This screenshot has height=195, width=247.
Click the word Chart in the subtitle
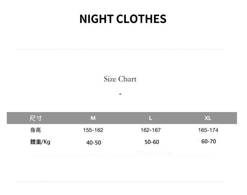[127, 79]
